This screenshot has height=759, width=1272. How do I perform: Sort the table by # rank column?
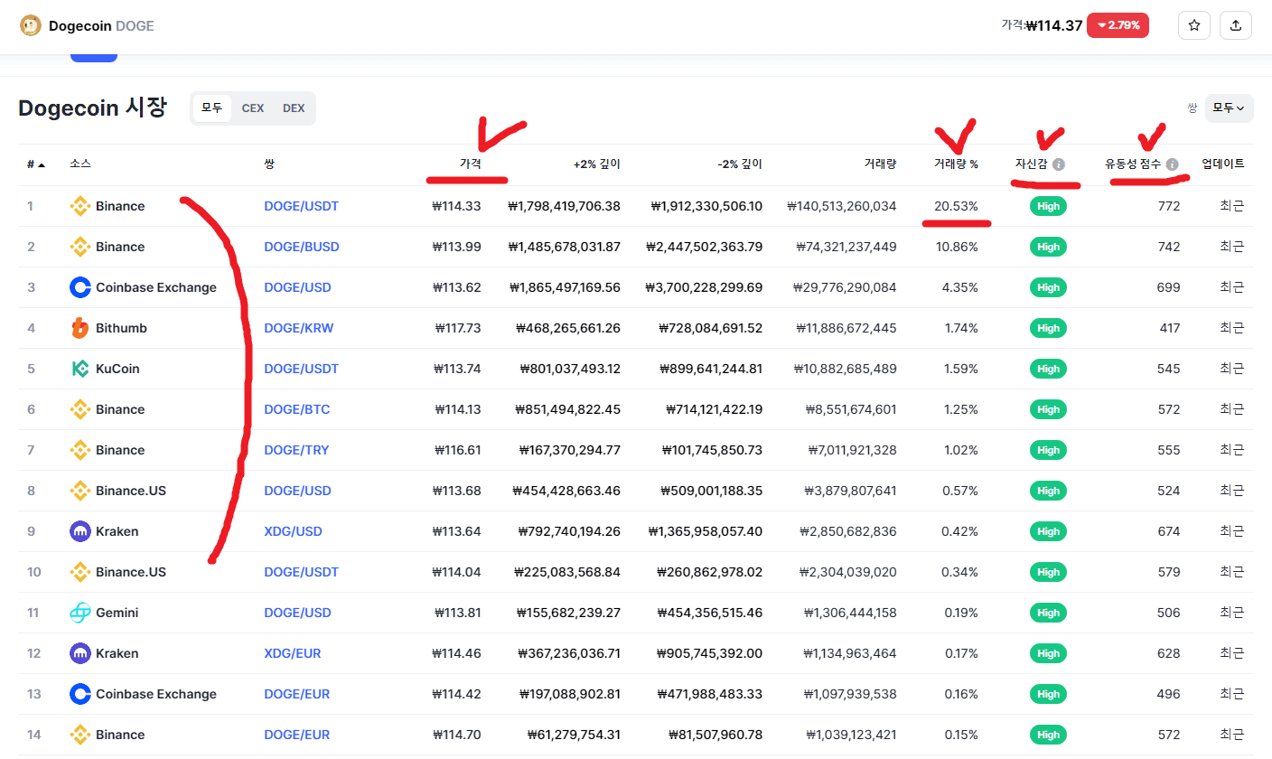35,164
